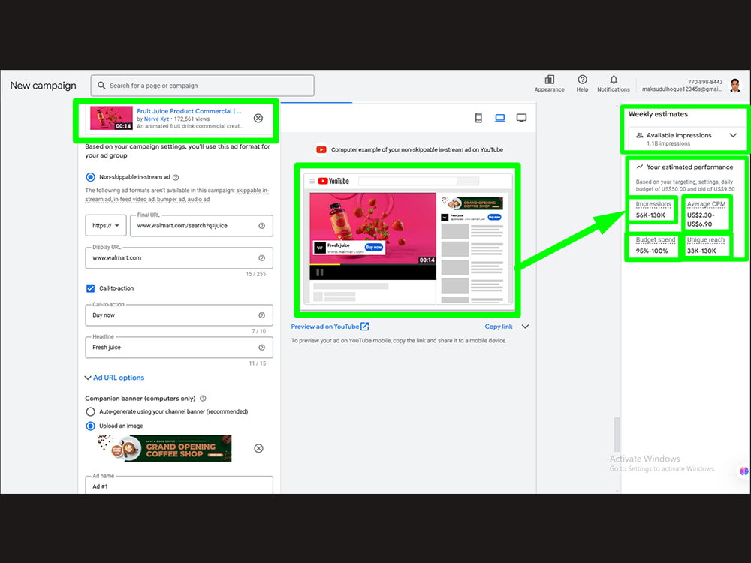Click the search magnifier icon
The height and width of the screenshot is (563, 751).
[101, 86]
